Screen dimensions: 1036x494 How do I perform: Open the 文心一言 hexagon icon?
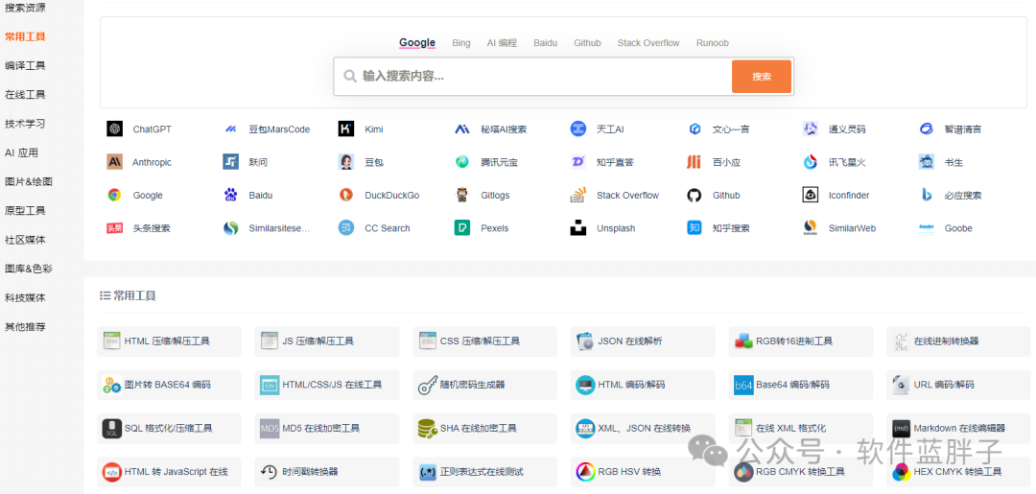694,129
